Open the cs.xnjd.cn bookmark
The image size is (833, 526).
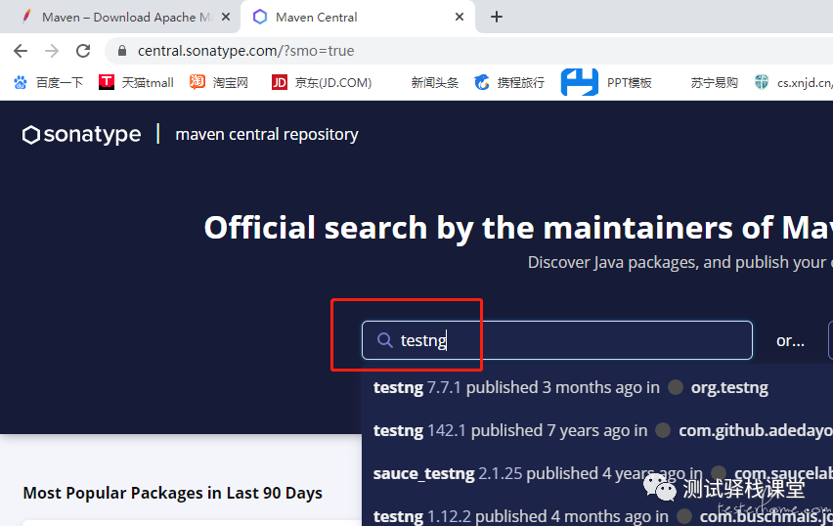click(x=793, y=82)
